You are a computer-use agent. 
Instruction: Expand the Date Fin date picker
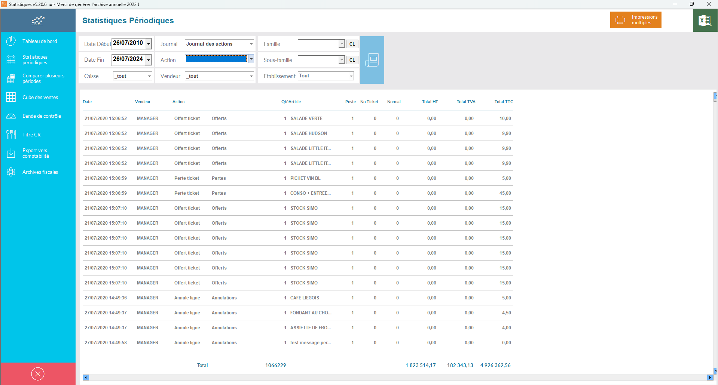click(x=149, y=60)
